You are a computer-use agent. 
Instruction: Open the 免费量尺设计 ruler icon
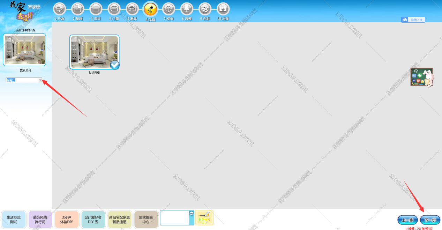tap(204, 217)
